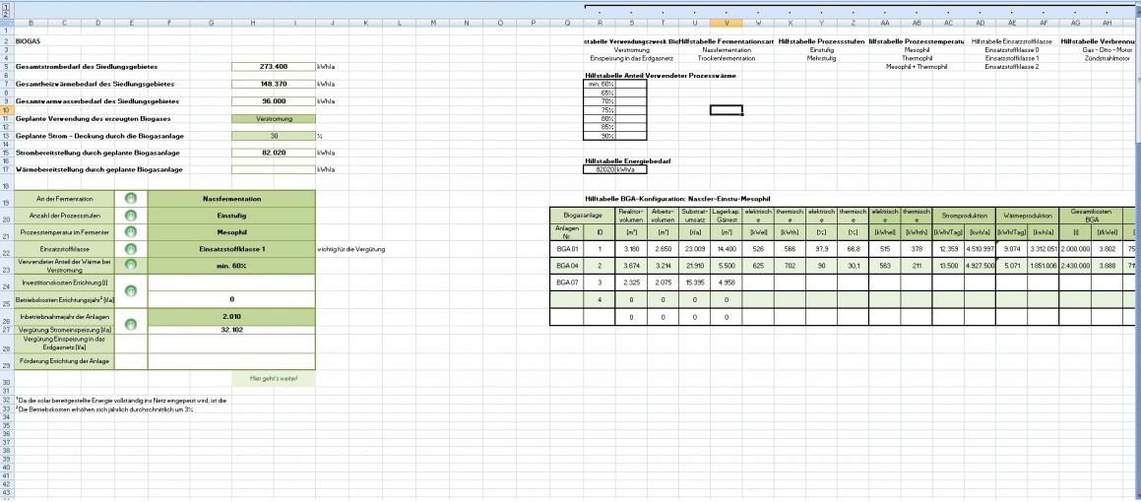Viewport: 1141px width, 502px height.
Task: Select row header 19
Action: click(7, 199)
